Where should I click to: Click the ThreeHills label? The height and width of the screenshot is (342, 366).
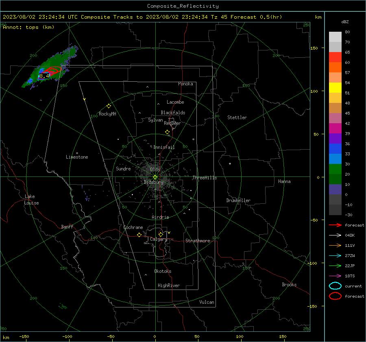tap(205, 178)
